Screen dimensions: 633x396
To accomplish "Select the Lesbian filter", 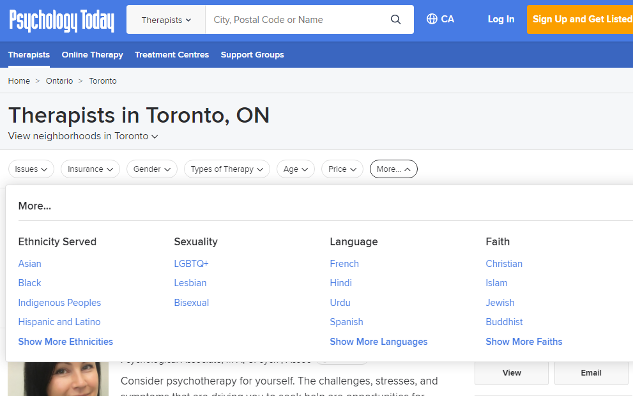I will [x=190, y=283].
